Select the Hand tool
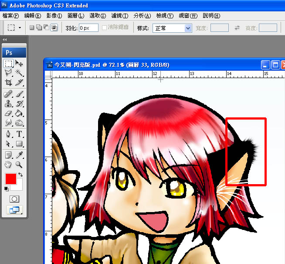285x264 pixels. click(x=8, y=165)
